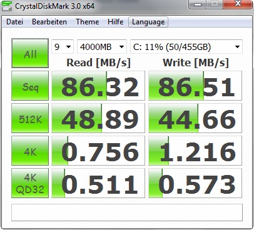Screen dimensions: 254x230
Task: Expand the 4000MB test size dropdown
Action: pos(102,46)
